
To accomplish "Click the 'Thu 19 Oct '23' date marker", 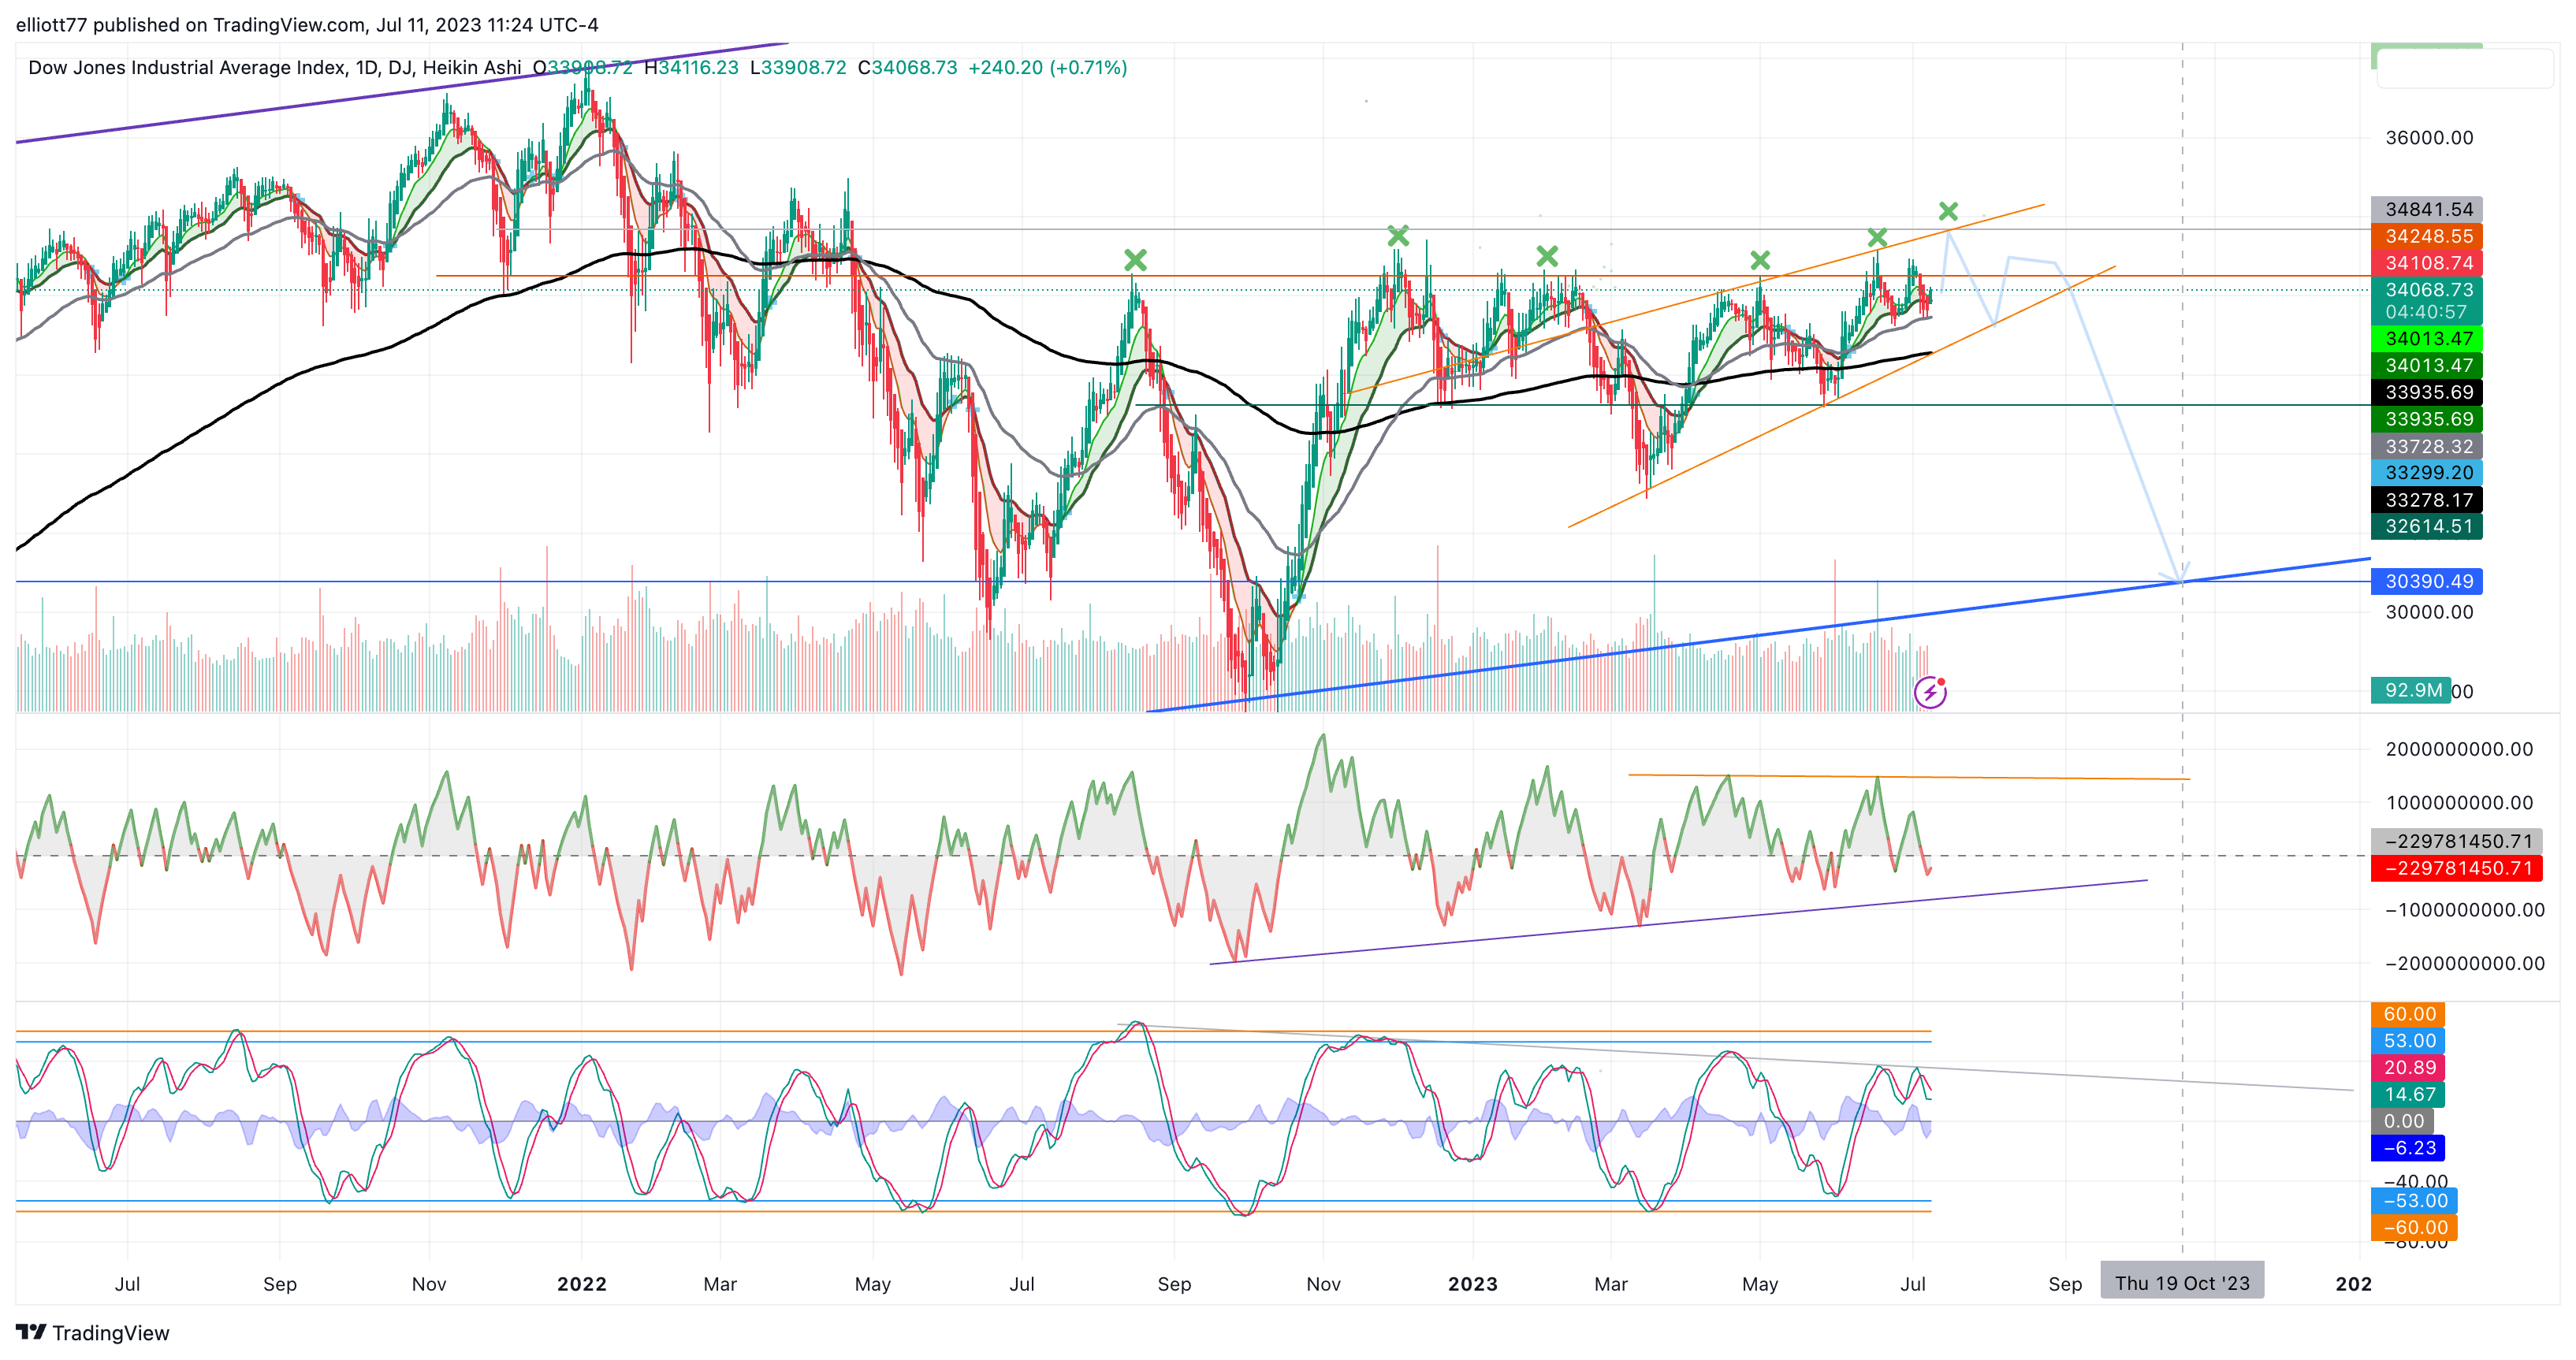I will click(2182, 1282).
